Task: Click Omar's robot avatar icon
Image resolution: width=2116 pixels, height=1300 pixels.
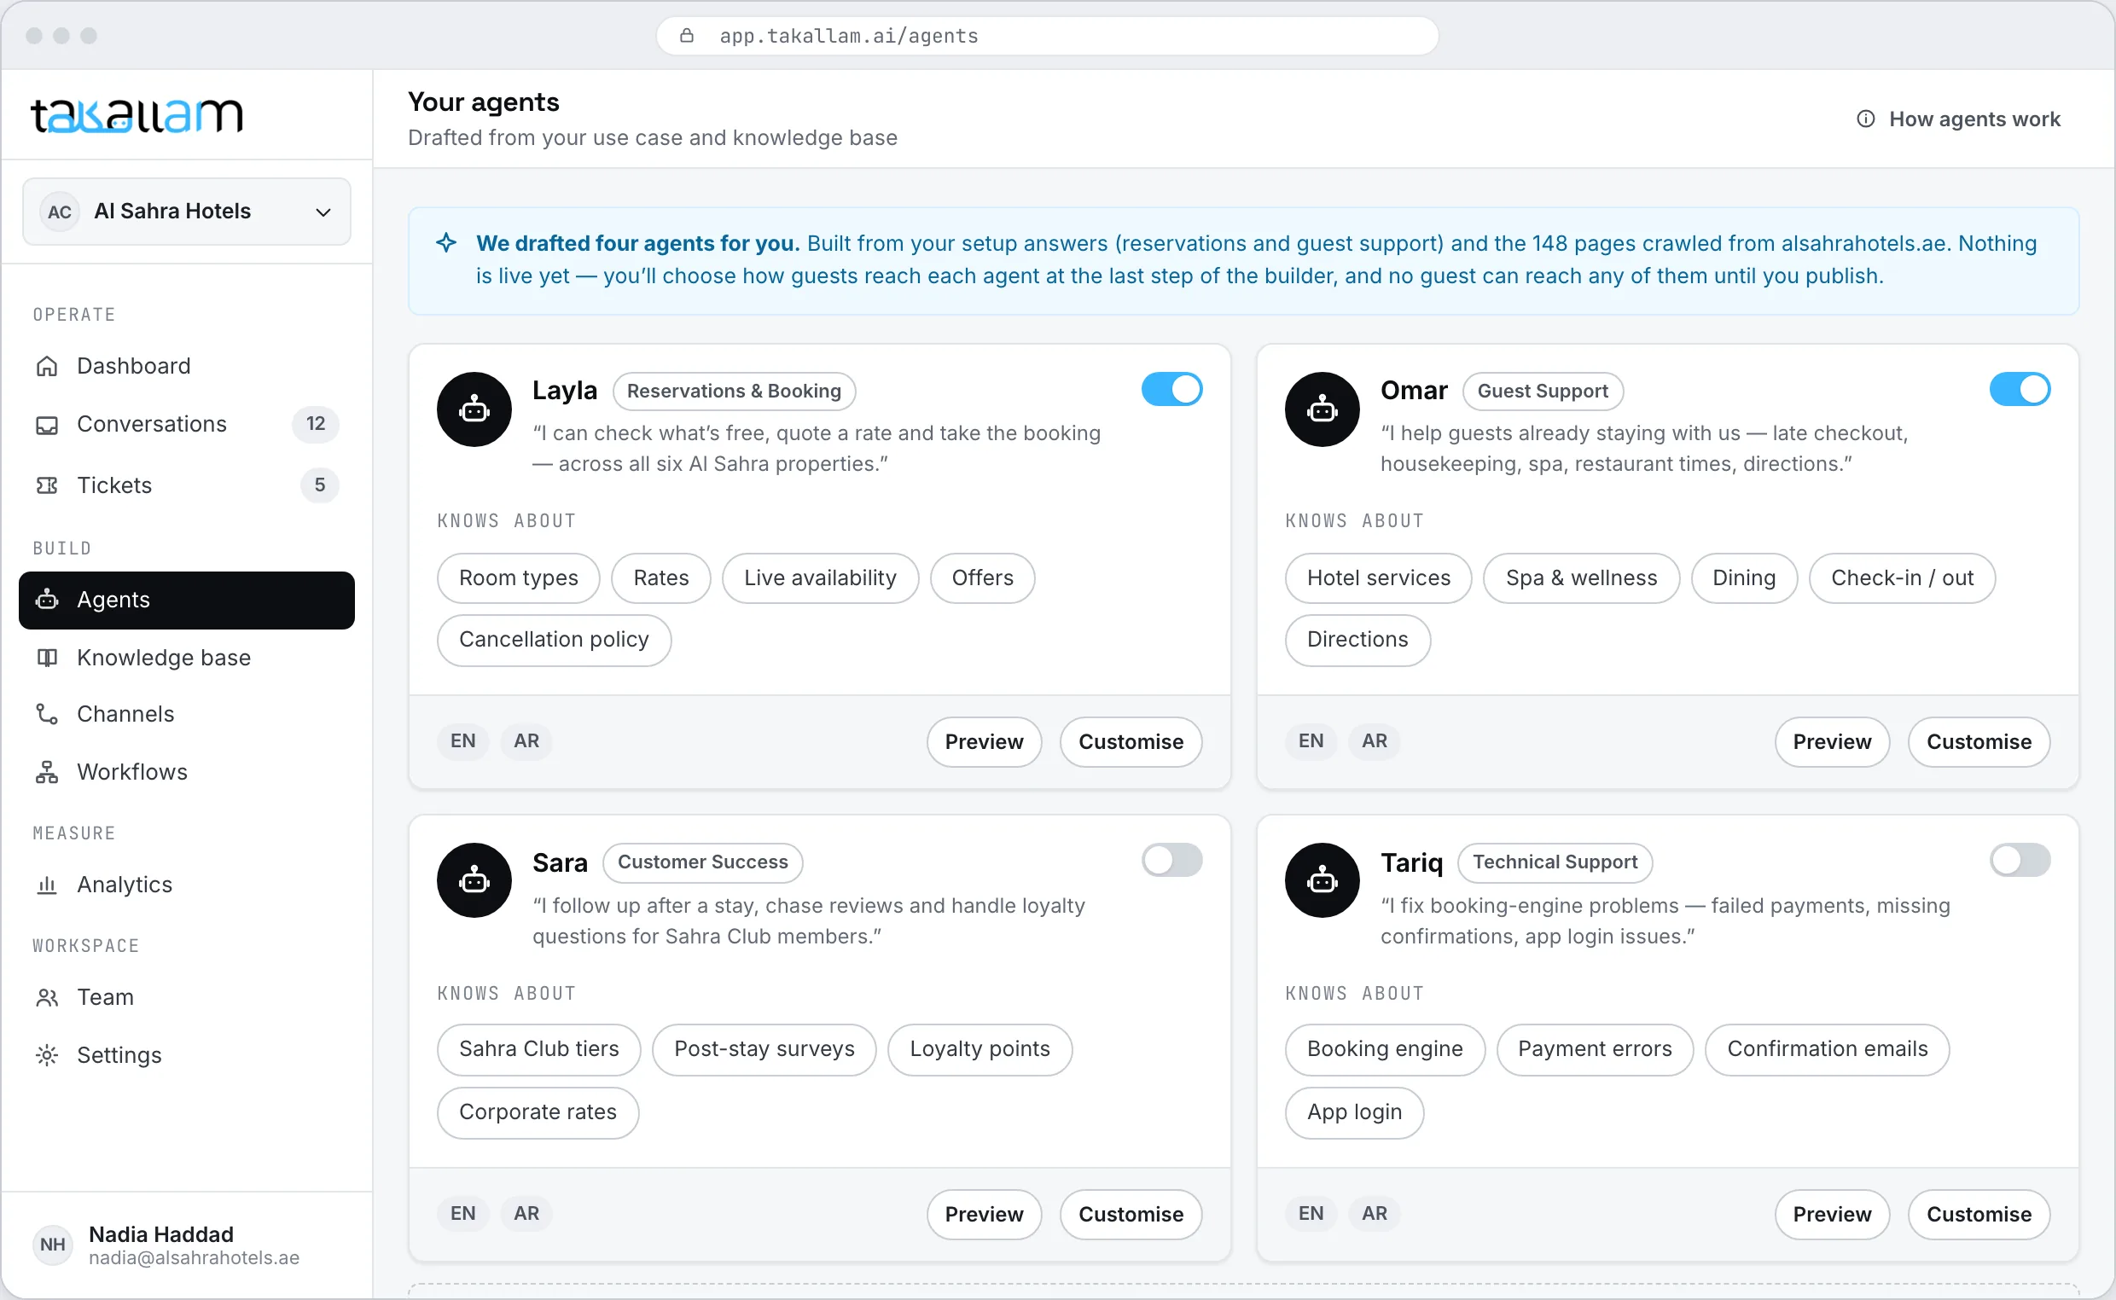Action: (1322, 409)
